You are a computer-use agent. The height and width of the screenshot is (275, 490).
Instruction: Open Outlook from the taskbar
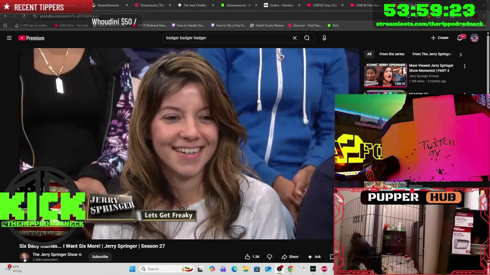(268, 269)
